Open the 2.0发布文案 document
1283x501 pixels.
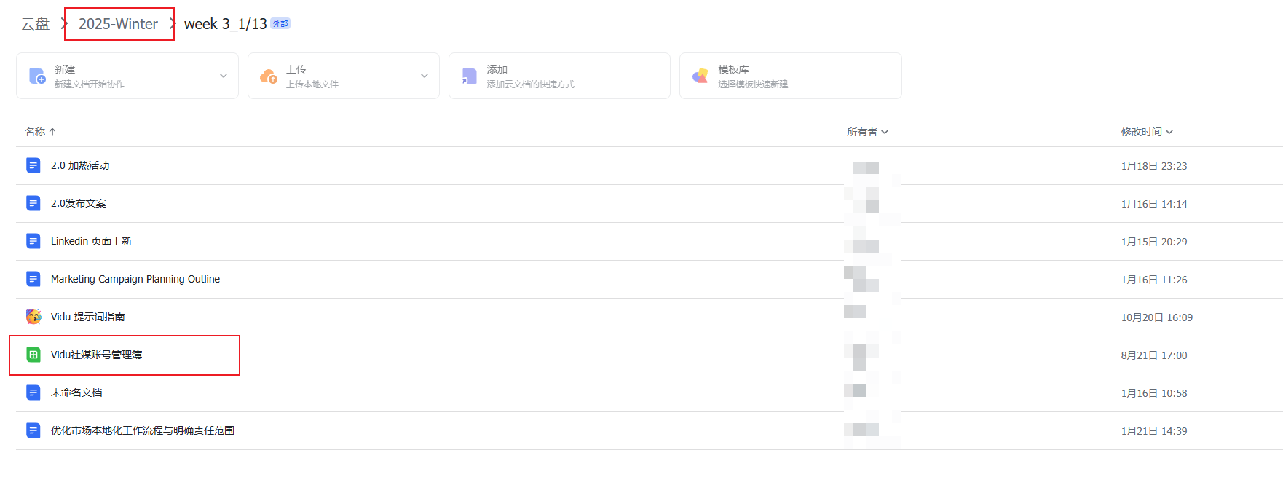(79, 203)
